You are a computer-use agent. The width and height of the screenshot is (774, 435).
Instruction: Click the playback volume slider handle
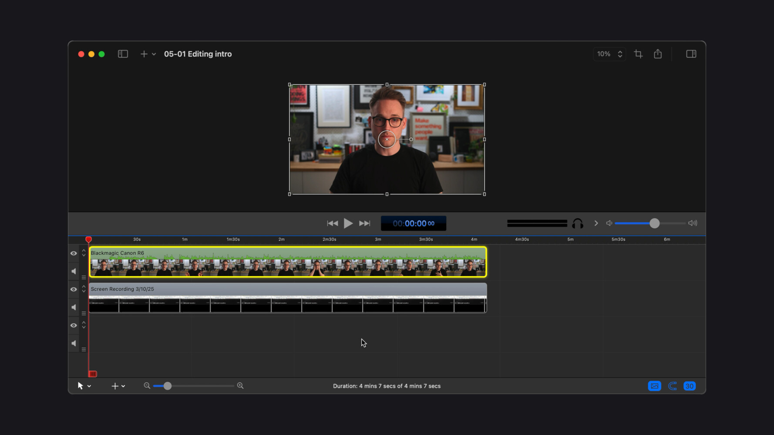click(654, 223)
